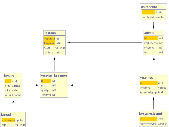Select nro row in valinta table

tap(154, 52)
